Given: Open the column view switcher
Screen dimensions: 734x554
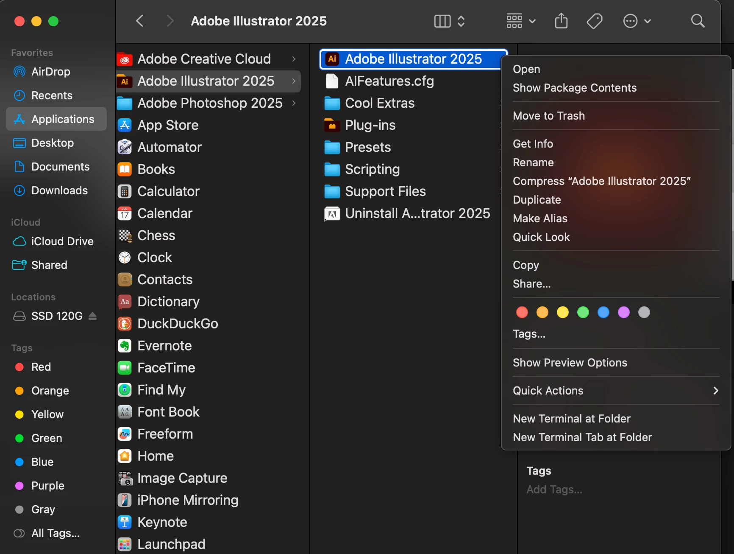Looking at the screenshot, I should click(450, 21).
